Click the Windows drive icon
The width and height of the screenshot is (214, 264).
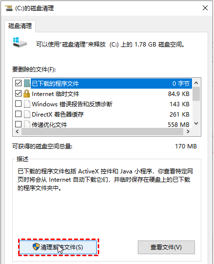pos(20,43)
